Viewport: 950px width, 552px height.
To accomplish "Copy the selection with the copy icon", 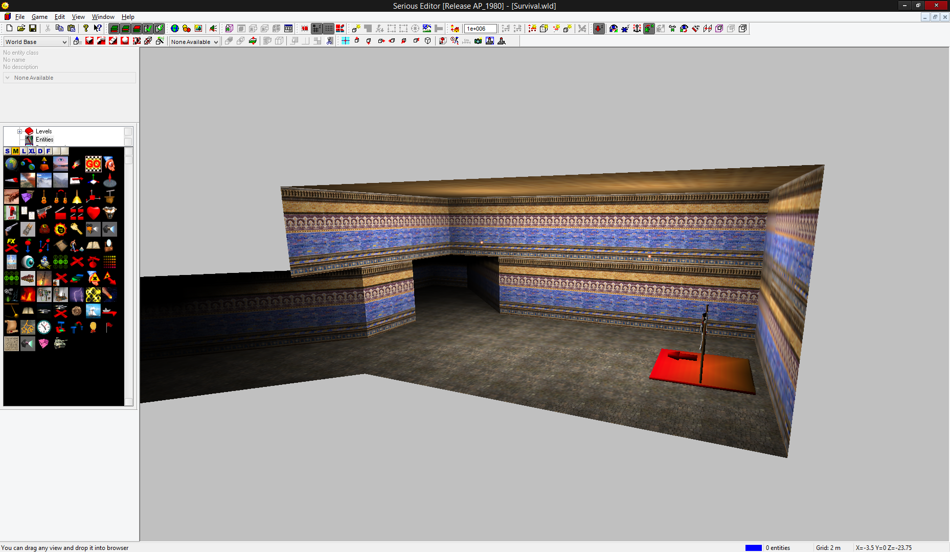I will 59,29.
